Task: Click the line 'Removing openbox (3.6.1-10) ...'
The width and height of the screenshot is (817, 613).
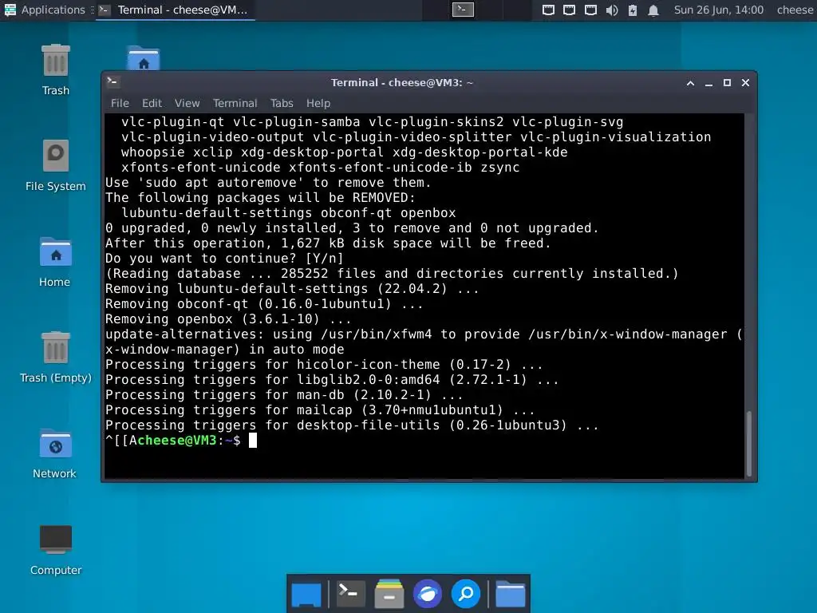Action: pos(228,319)
